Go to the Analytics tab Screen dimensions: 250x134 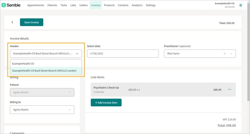point(137,5)
